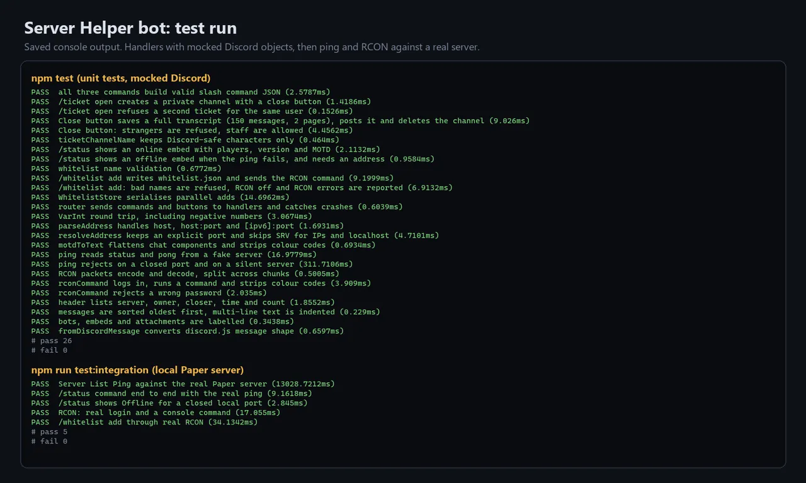This screenshot has height=483, width=806.
Task: Click the 'motdToText flattens chat components' line
Action: coord(203,245)
